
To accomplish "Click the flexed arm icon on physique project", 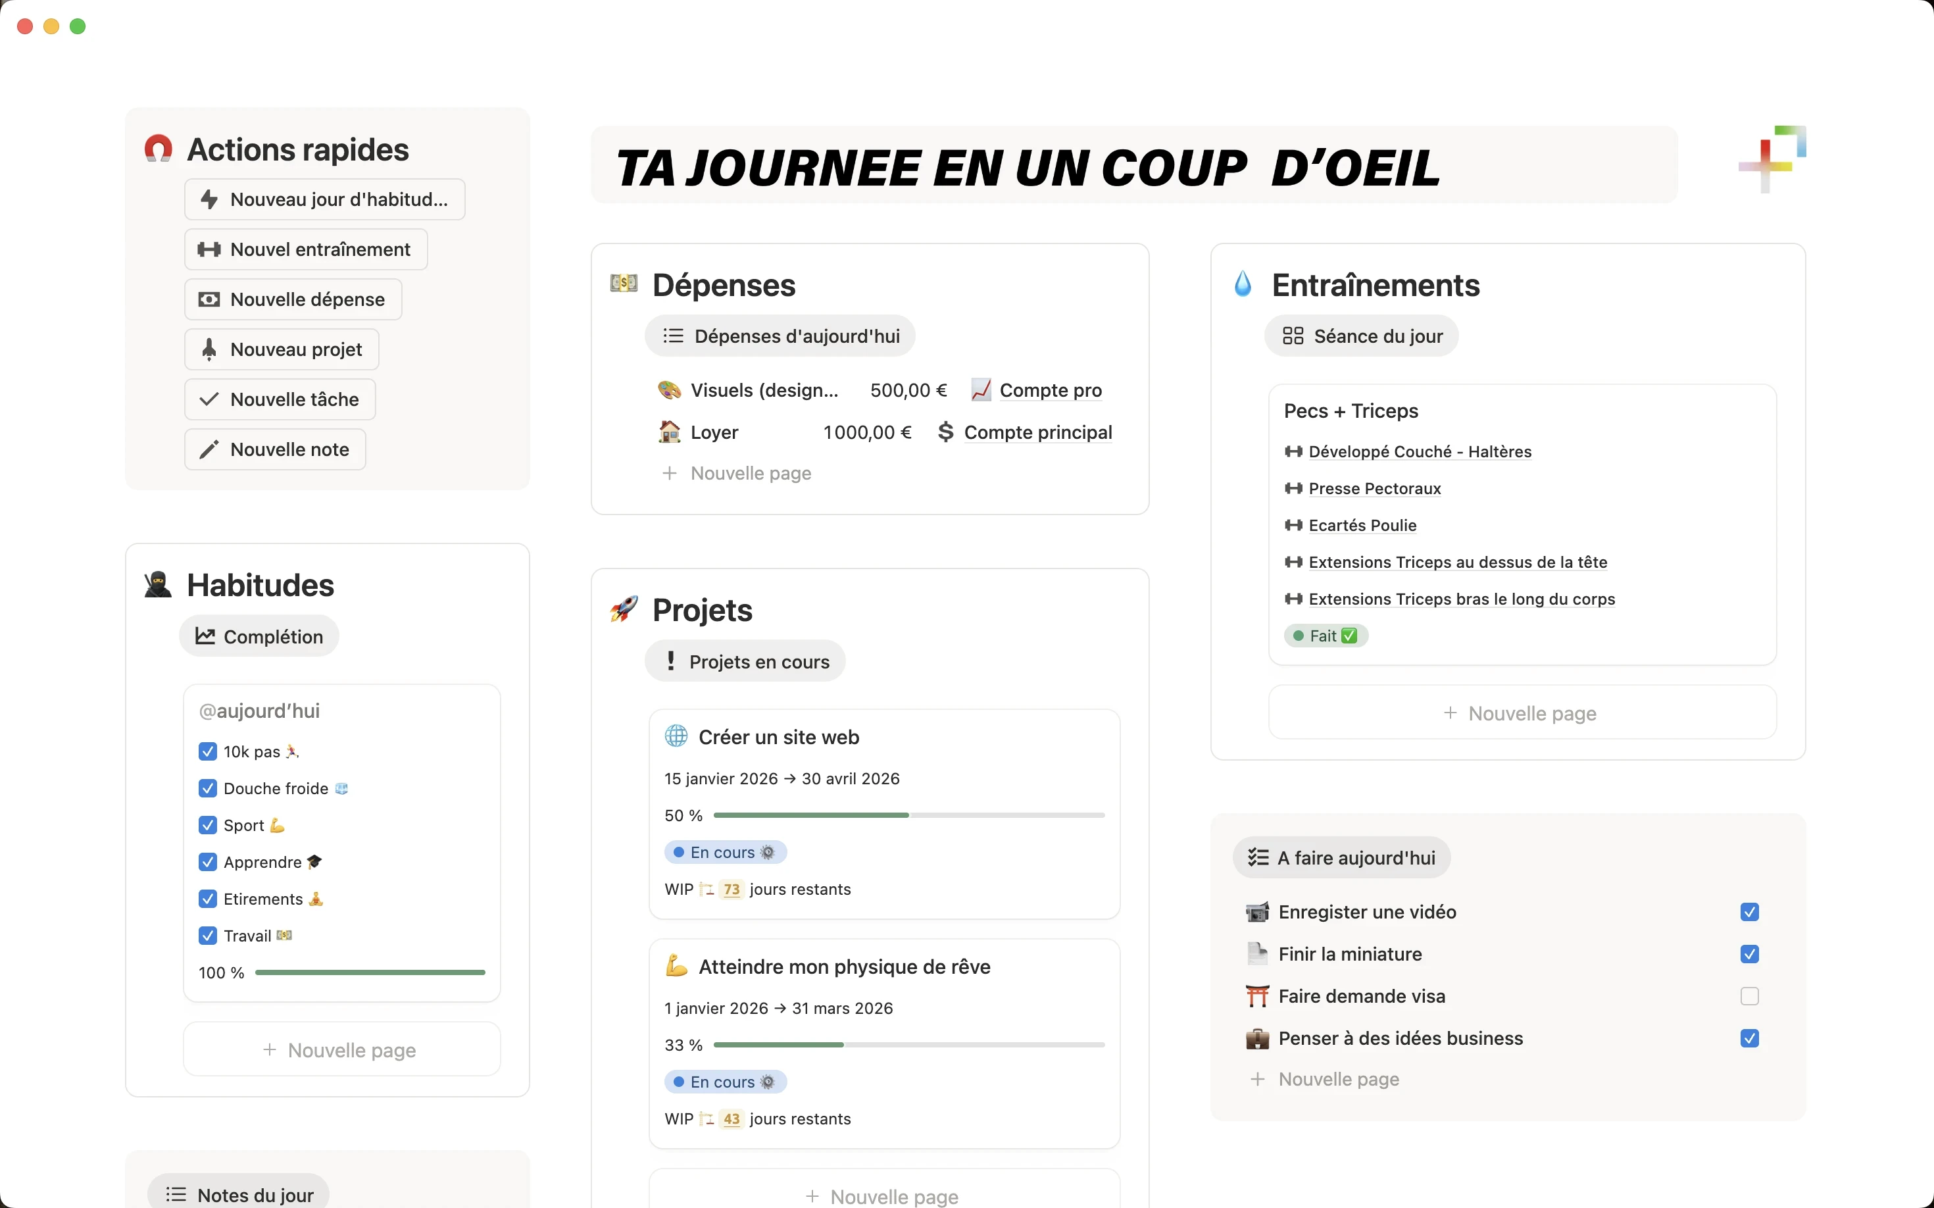I will click(x=676, y=966).
